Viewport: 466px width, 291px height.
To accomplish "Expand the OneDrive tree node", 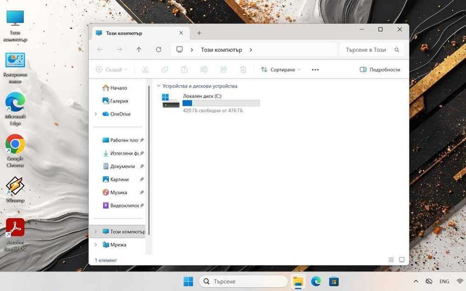I will click(x=96, y=114).
